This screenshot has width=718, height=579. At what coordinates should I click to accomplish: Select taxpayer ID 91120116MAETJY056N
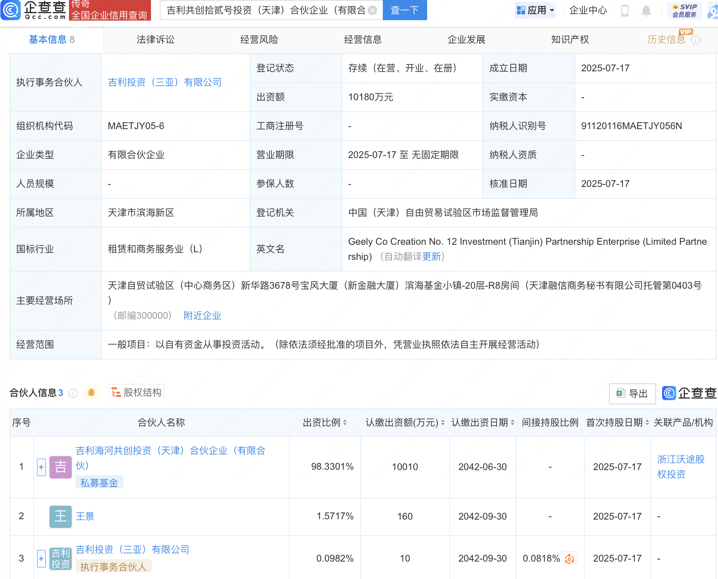coord(632,126)
